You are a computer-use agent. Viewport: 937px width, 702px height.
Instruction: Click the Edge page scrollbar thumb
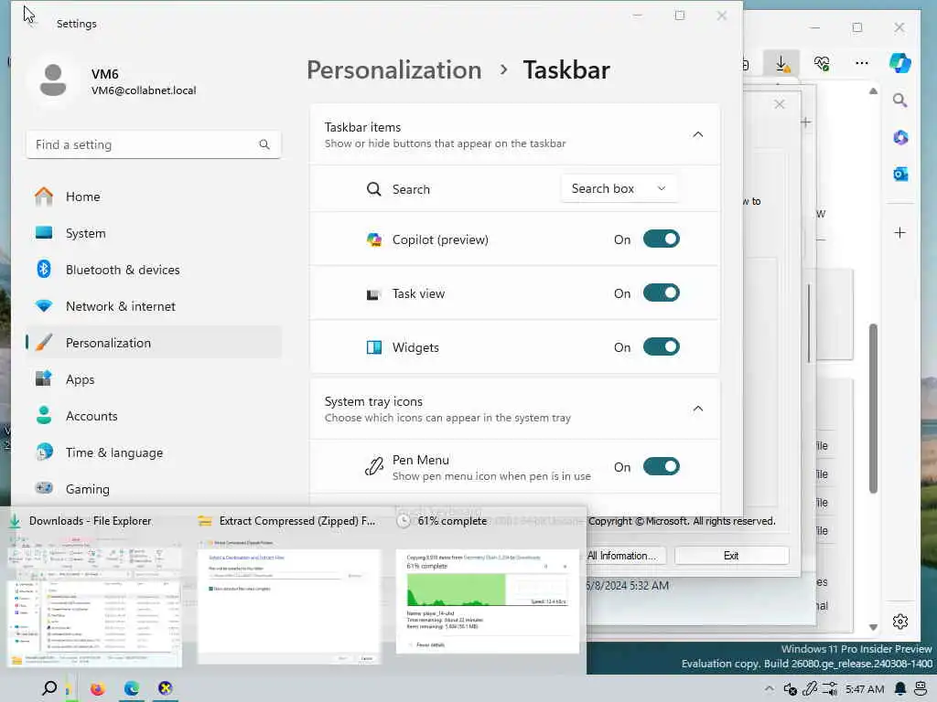[x=873, y=409]
